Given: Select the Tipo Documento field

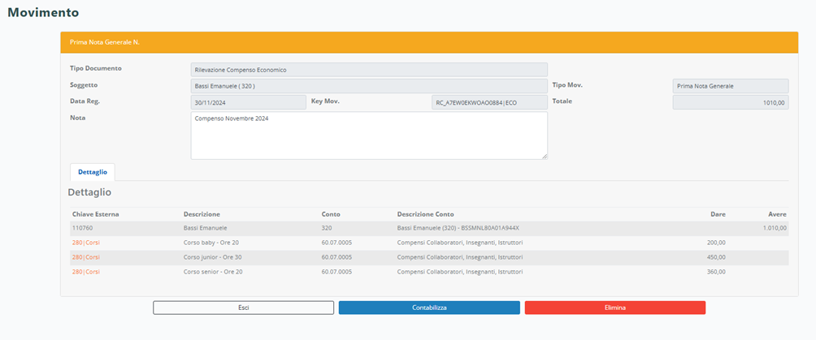Looking at the screenshot, I should [x=368, y=70].
